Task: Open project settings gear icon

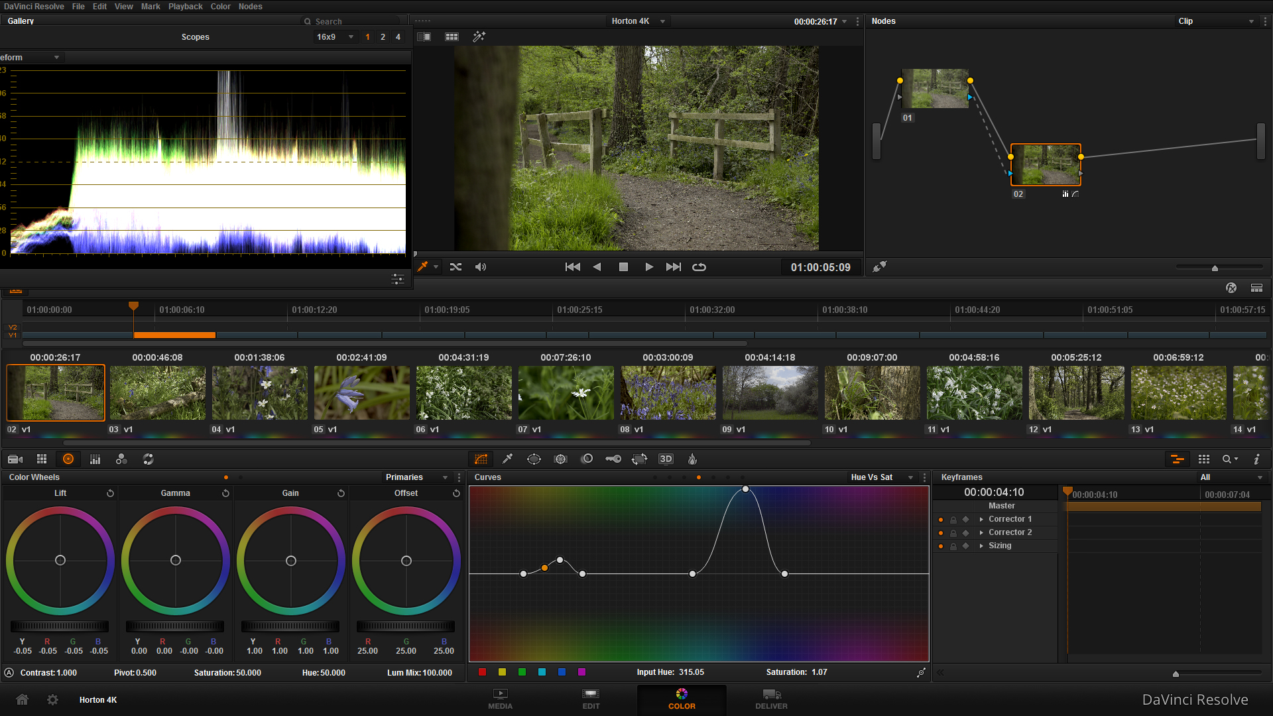Action: 52,699
